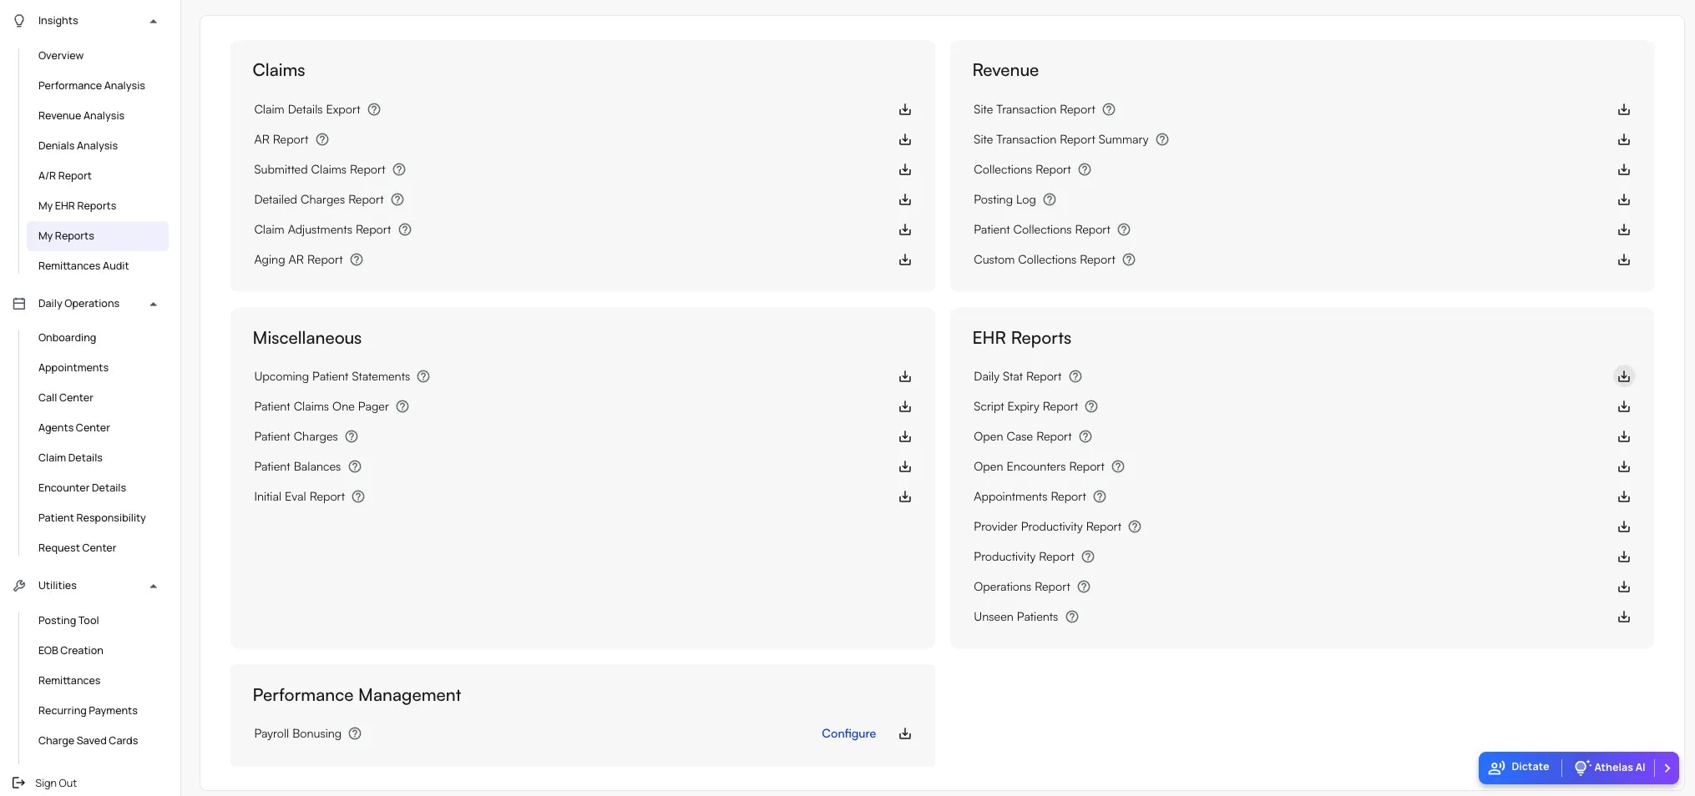Collapse the Daily Operations section
The width and height of the screenshot is (1695, 796).
[154, 303]
